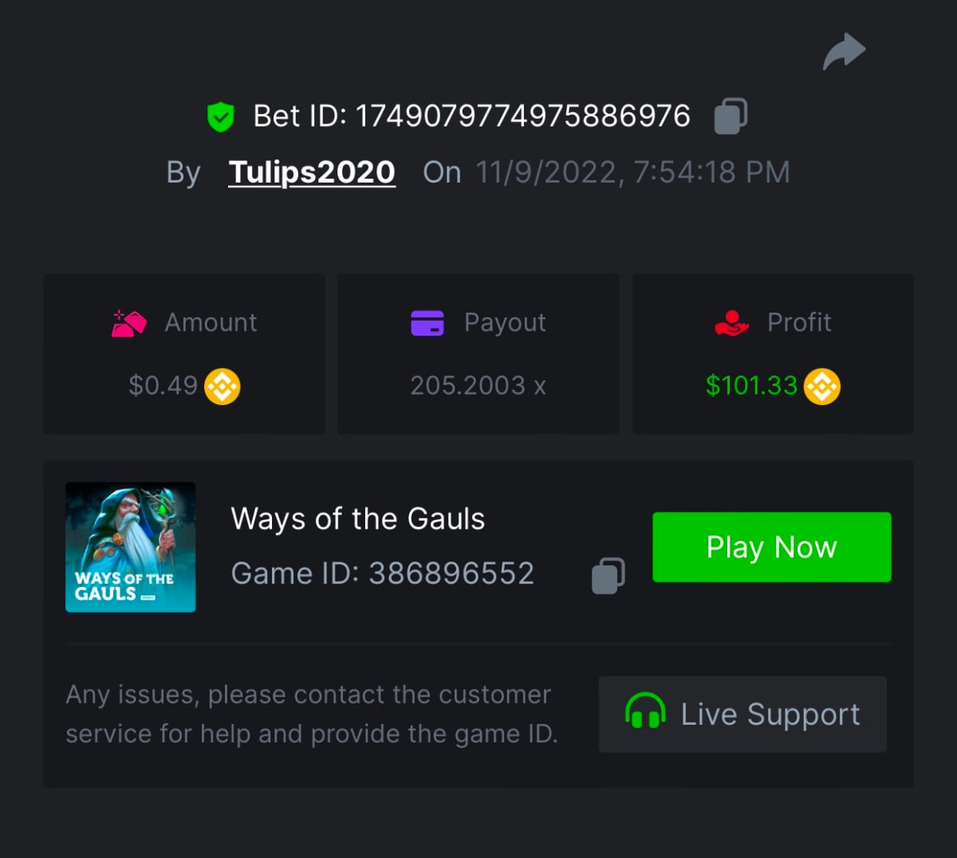Click the Game ID 386896552 text
The image size is (957, 858).
383,573
